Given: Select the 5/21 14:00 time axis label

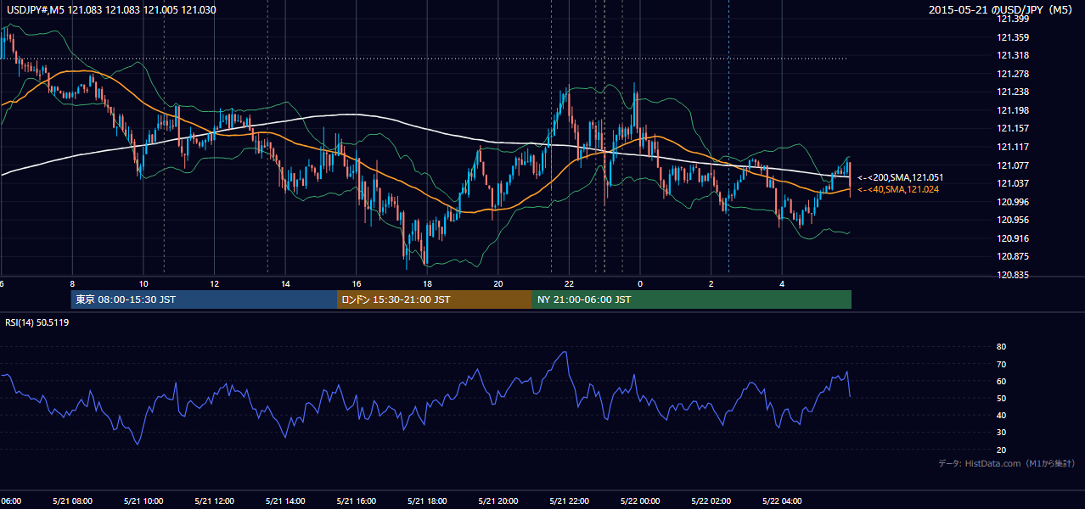Looking at the screenshot, I should (284, 501).
